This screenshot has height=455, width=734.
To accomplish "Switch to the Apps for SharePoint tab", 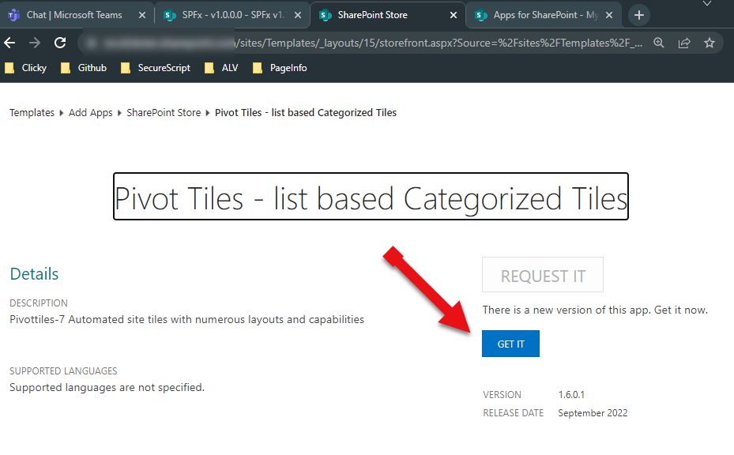I will pos(544,15).
